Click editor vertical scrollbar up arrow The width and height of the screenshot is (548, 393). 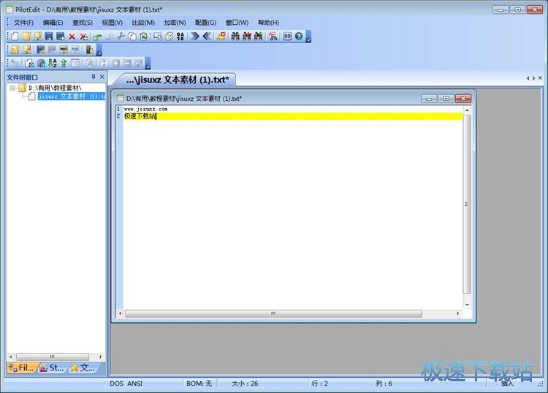(468, 110)
